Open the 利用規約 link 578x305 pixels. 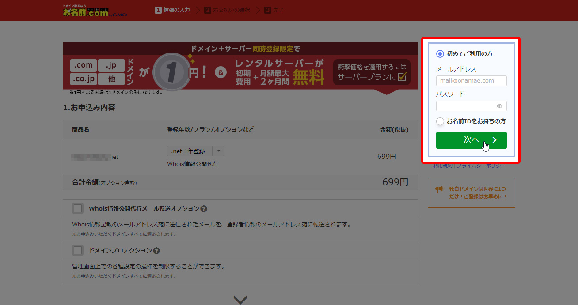click(442, 166)
